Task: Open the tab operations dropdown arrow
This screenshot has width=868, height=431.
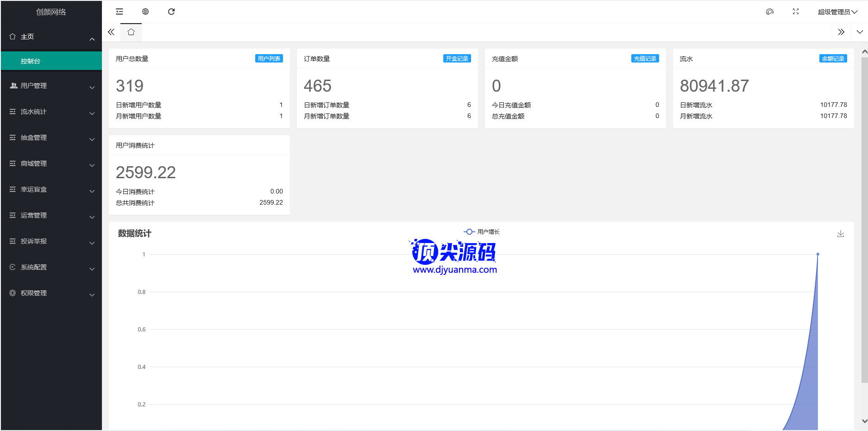Action: pos(860,32)
